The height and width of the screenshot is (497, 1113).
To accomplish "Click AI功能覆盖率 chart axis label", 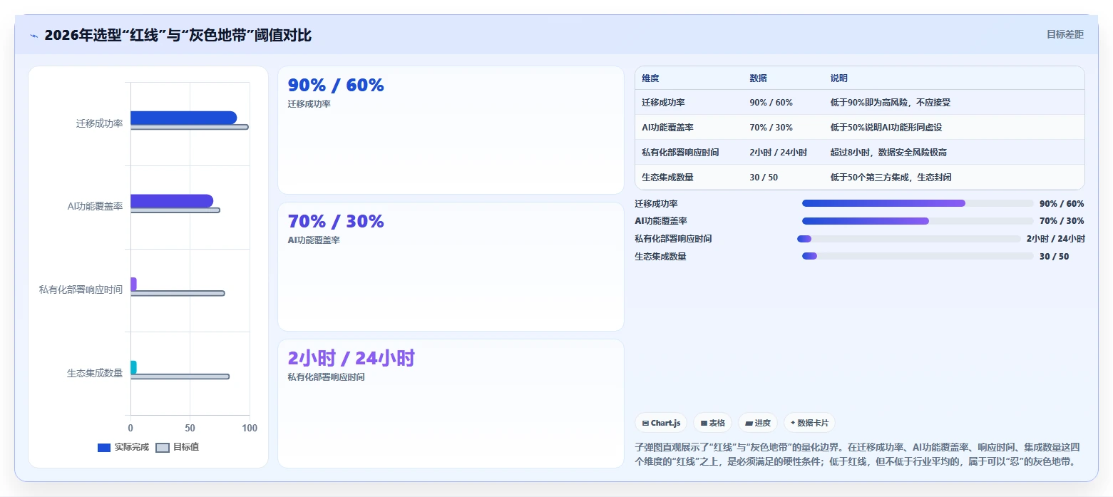I will [96, 206].
